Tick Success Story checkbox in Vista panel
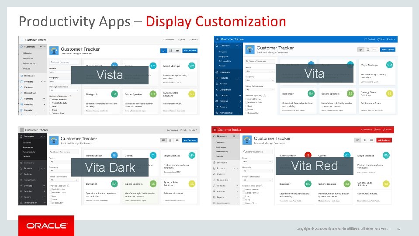This screenshot has height=236, width=419. [x=51, y=113]
